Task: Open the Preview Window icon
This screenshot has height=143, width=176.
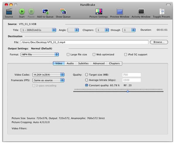Action: pyautogui.click(x=120, y=11)
